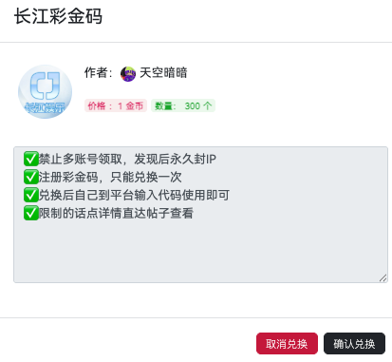Click the 确认兑换 dark button
Image resolution: width=392 pixels, height=362 pixels.
pos(354,344)
